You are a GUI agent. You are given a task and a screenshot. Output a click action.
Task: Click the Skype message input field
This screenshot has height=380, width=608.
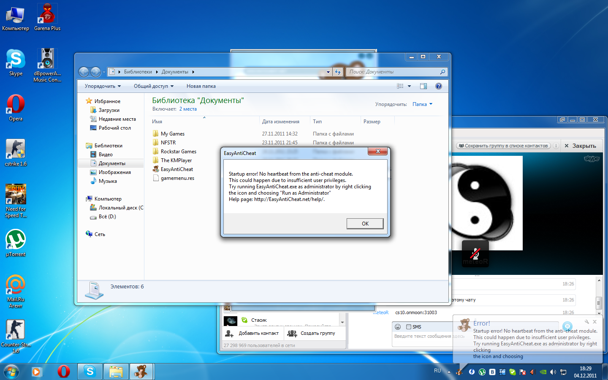pos(423,339)
